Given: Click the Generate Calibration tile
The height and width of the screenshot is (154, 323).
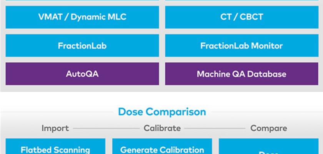Looking at the screenshot, I should click(x=162, y=146).
